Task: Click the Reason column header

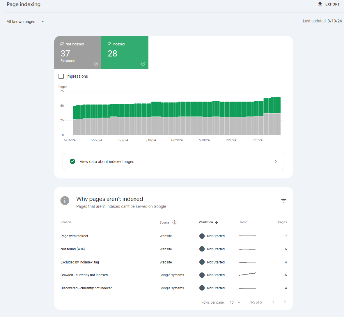Action: (x=66, y=222)
